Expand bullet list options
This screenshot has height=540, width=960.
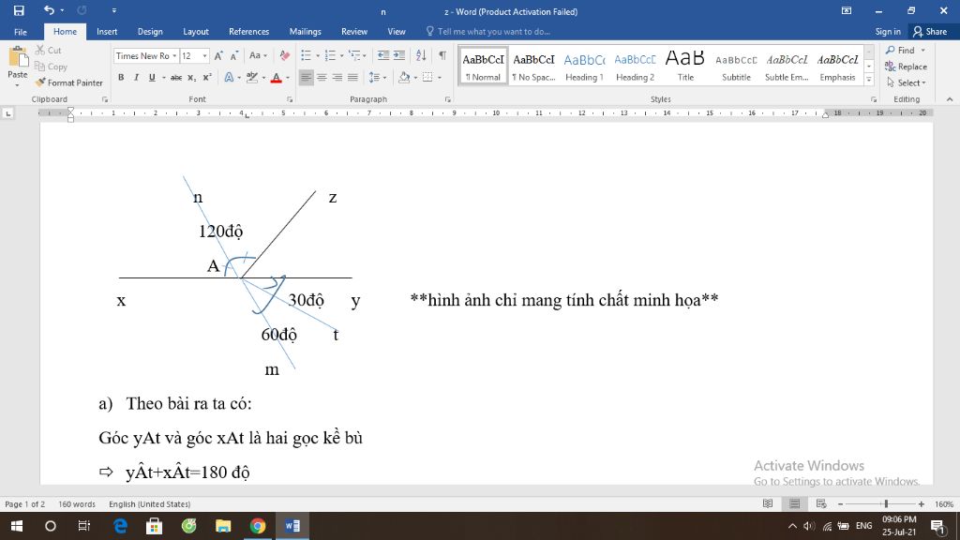tap(318, 55)
